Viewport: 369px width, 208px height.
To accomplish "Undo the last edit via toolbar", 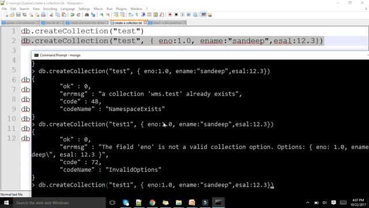I will pyautogui.click(x=72, y=14).
